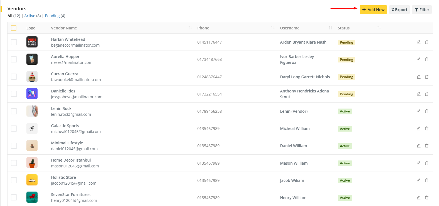Delete the Aurelia Hopper vendor row
Image resolution: width=439 pixels, height=206 pixels.
click(x=426, y=59)
